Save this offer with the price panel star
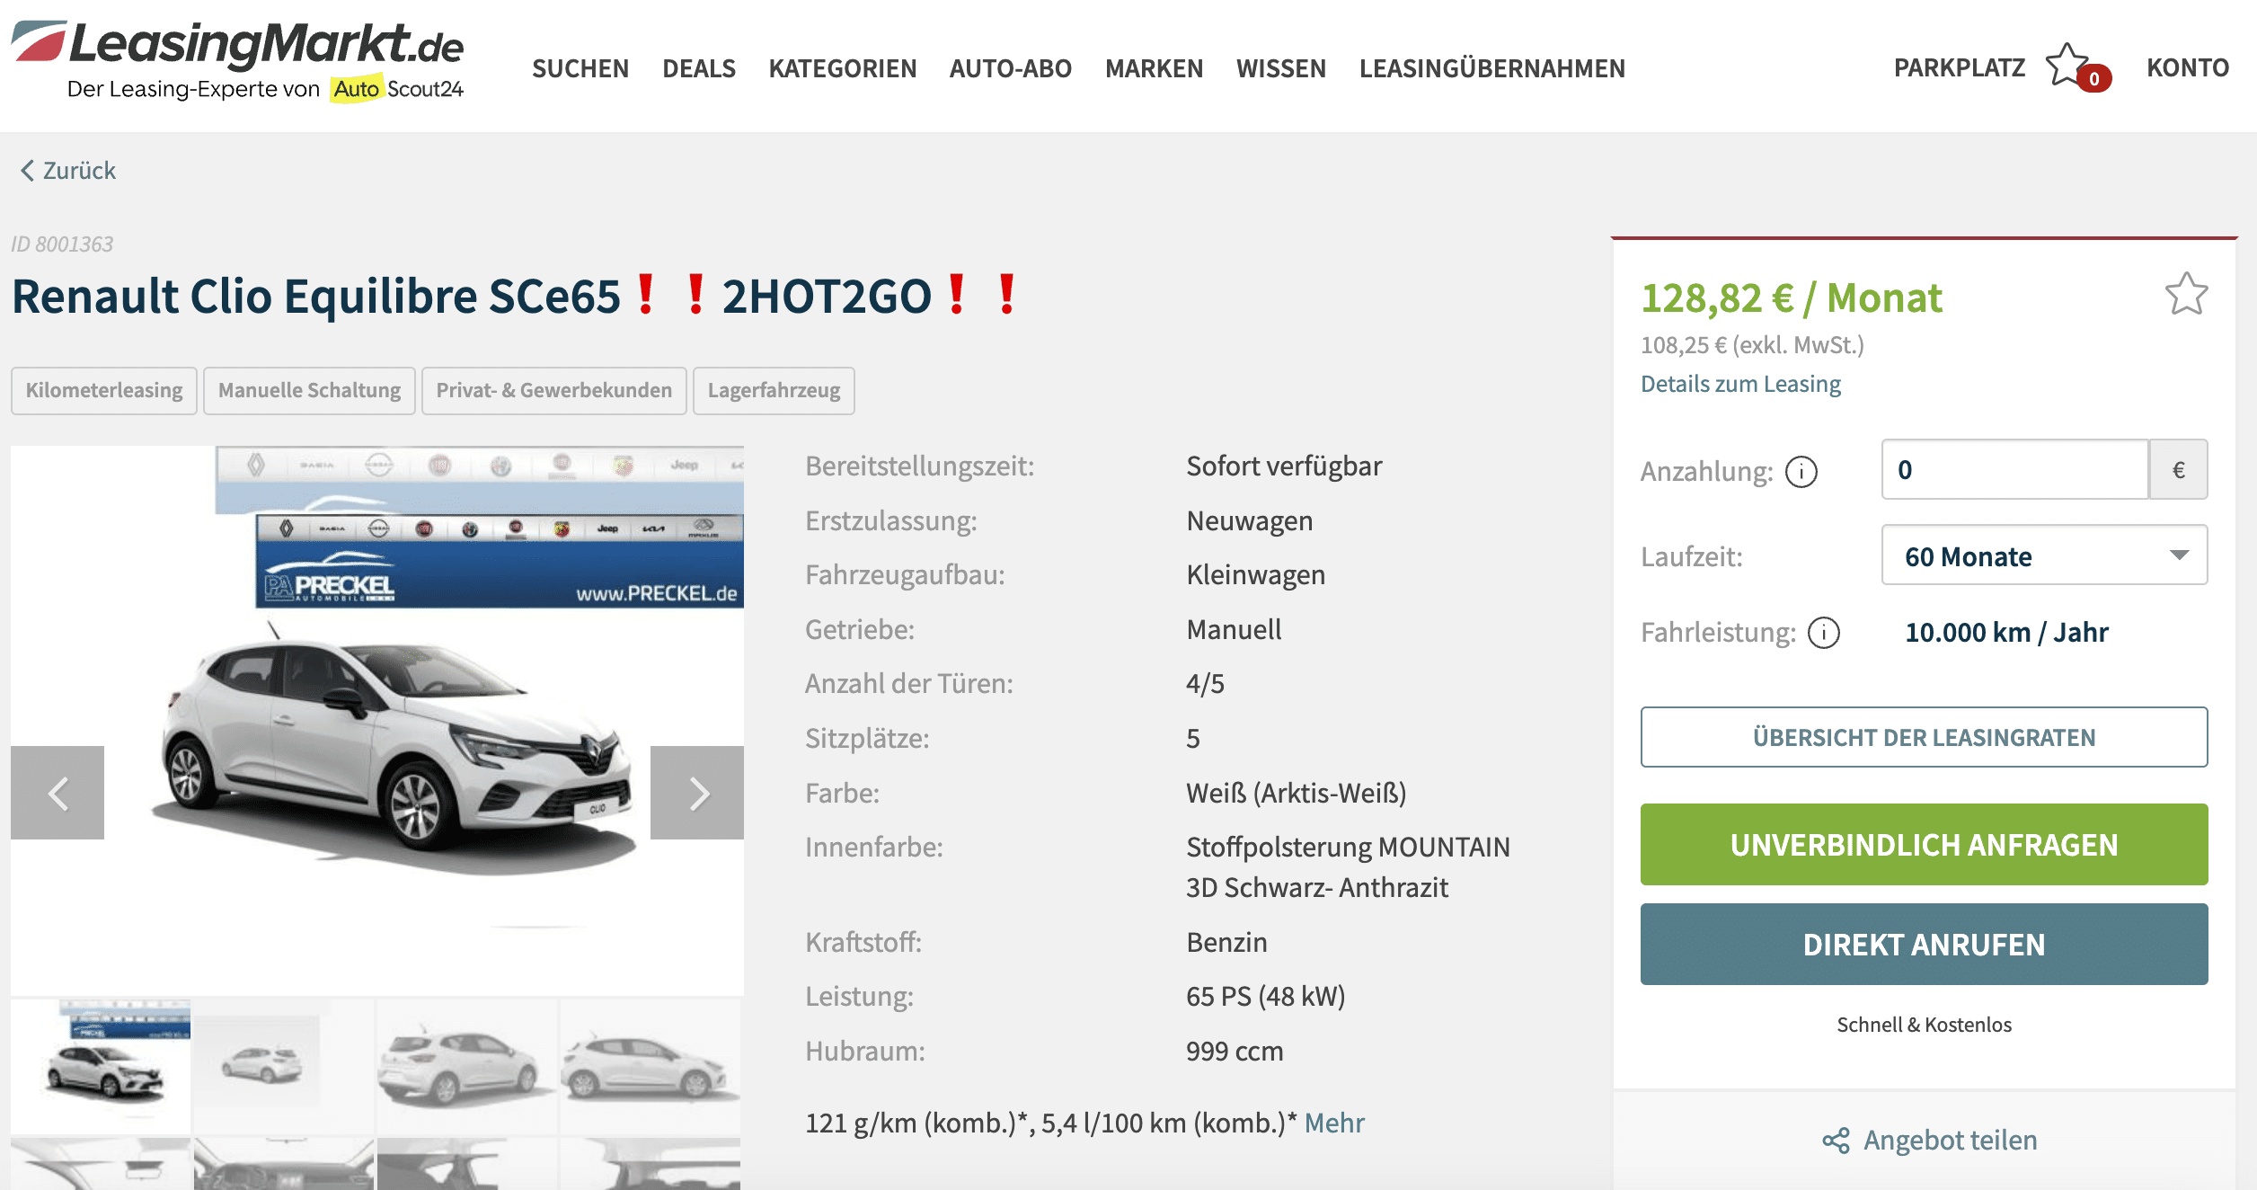The image size is (2257, 1190). (x=2186, y=294)
